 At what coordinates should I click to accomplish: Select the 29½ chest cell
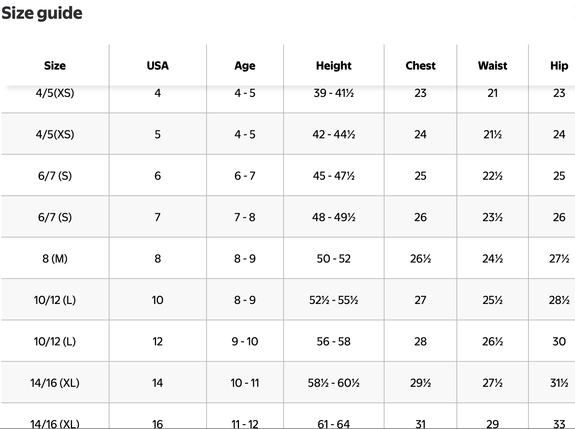[x=420, y=383]
